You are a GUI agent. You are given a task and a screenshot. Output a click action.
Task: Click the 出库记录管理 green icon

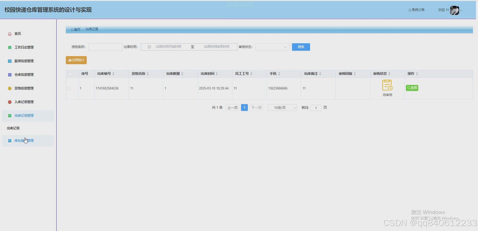[x=10, y=115]
